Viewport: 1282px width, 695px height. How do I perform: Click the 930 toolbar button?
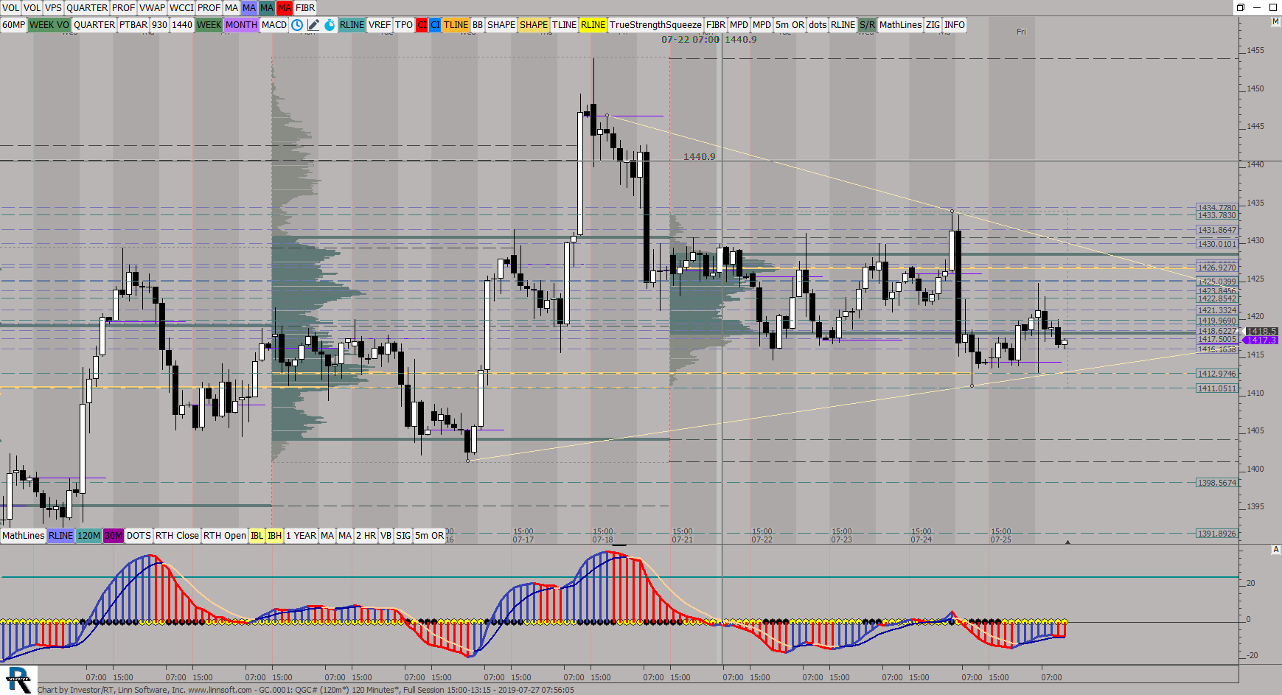[159, 25]
